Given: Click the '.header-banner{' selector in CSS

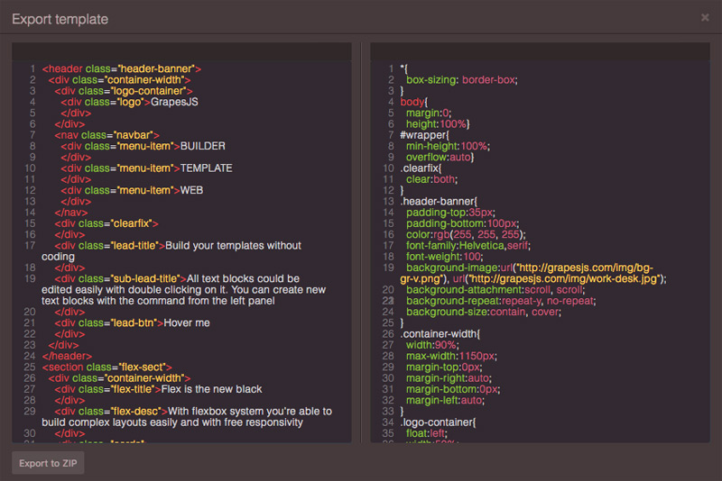Looking at the screenshot, I should pyautogui.click(x=439, y=201).
